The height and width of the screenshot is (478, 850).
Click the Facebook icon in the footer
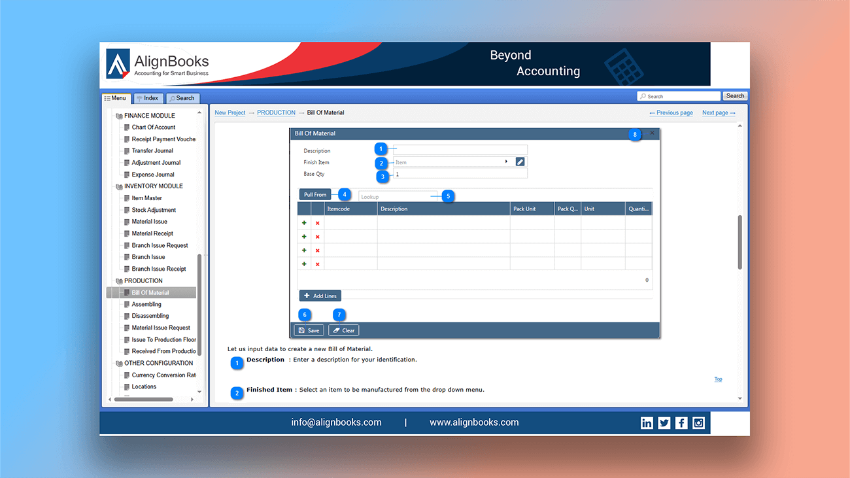(x=681, y=422)
